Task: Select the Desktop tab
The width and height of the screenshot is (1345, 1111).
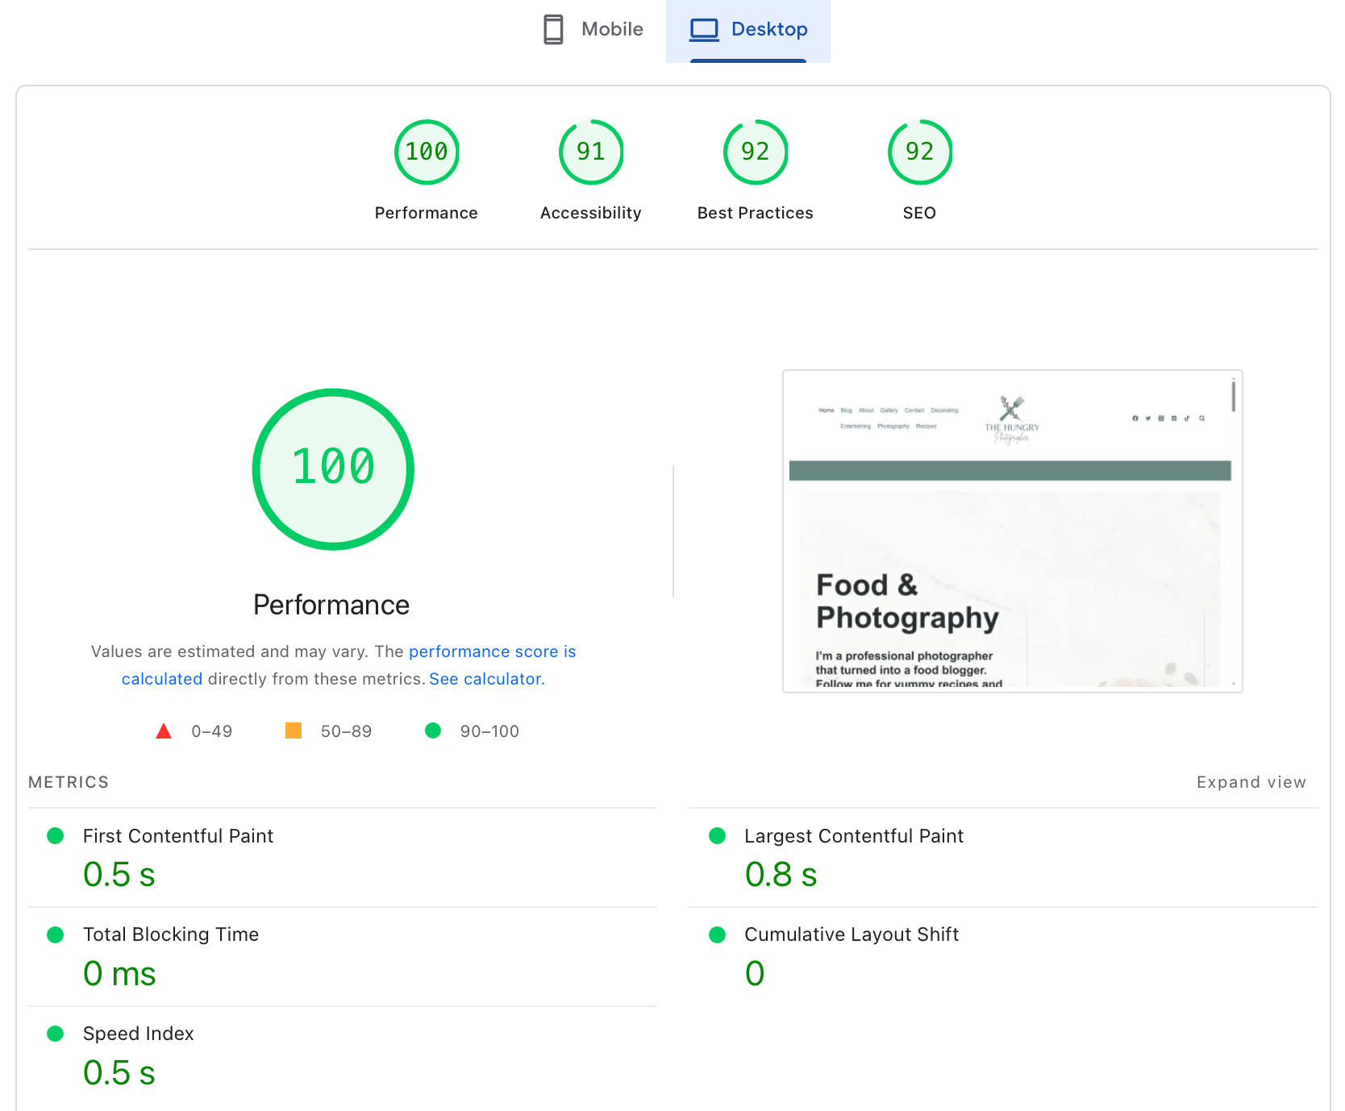Action: [748, 30]
